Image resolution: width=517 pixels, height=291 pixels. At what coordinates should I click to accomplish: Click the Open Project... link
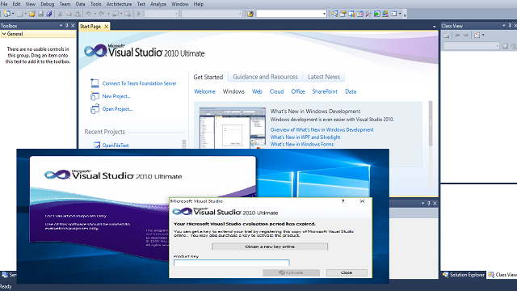point(117,109)
